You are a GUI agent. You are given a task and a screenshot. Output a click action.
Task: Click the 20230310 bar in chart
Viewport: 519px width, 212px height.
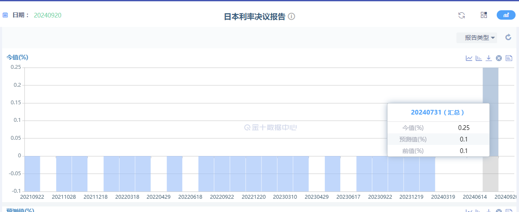[x=285, y=173]
